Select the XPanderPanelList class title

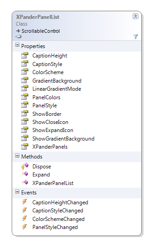pyautogui.click(x=38, y=17)
